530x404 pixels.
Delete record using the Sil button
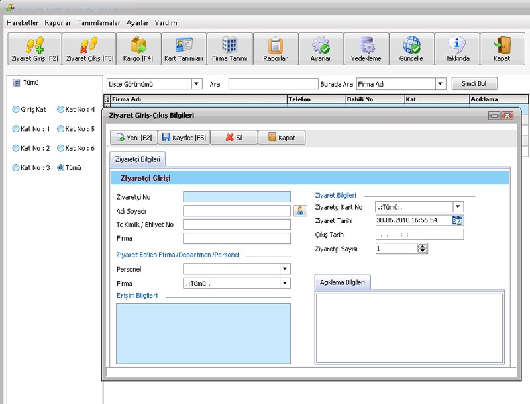pos(234,138)
